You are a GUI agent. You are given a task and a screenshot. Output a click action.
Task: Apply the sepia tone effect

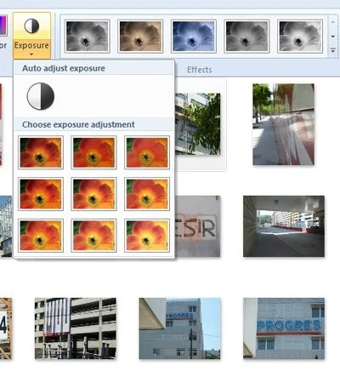(140, 37)
